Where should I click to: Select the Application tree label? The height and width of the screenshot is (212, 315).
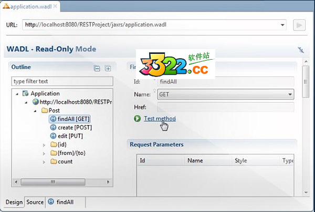(x=45, y=94)
